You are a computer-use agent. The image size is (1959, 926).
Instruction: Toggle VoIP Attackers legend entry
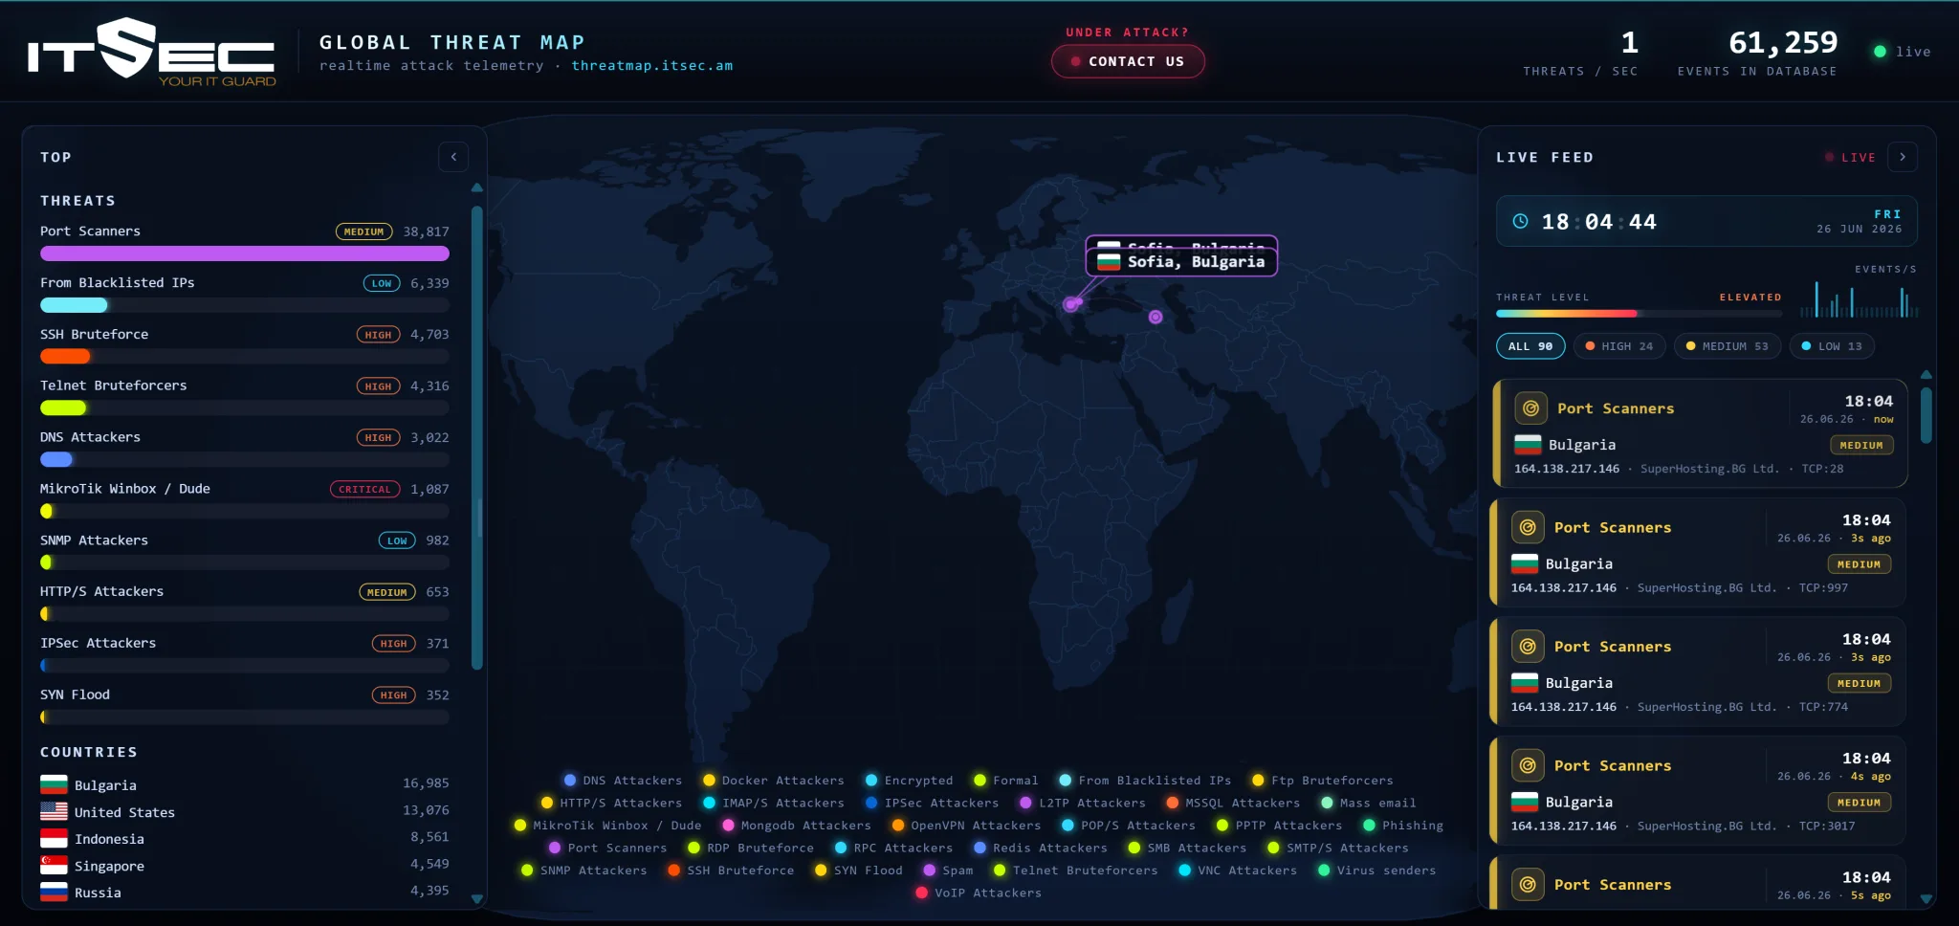point(979,893)
